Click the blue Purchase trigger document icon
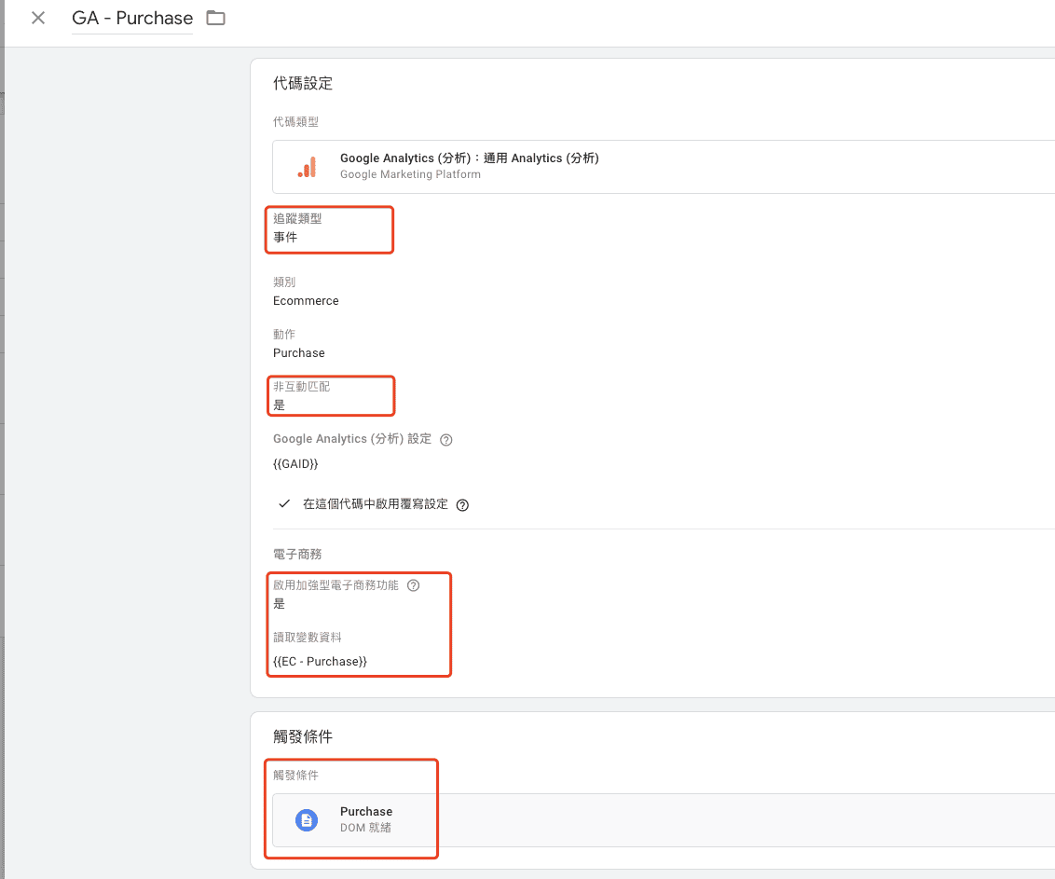Image resolution: width=1055 pixels, height=879 pixels. pyautogui.click(x=306, y=819)
